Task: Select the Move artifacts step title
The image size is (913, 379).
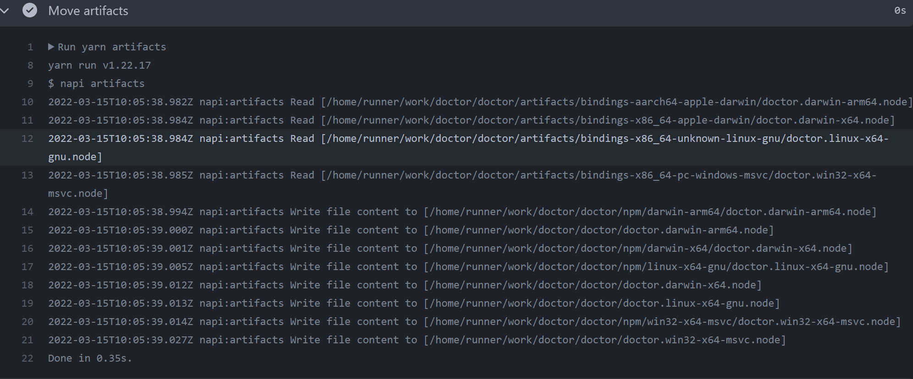Action: (88, 11)
